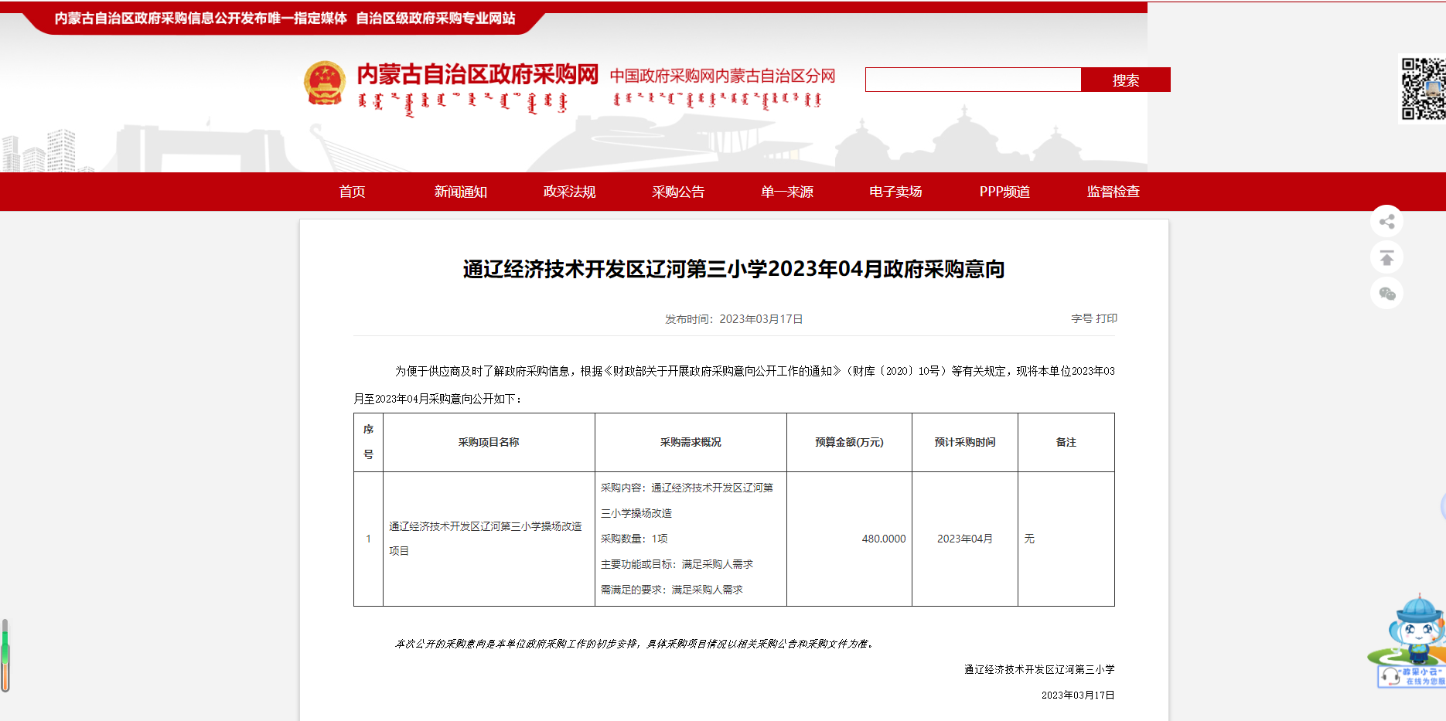Click the back-to-top arrow icon
Screen dimensions: 1446x721
point(1386,257)
